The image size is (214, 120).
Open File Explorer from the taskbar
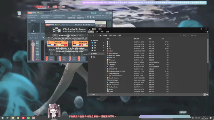click(x=13, y=118)
